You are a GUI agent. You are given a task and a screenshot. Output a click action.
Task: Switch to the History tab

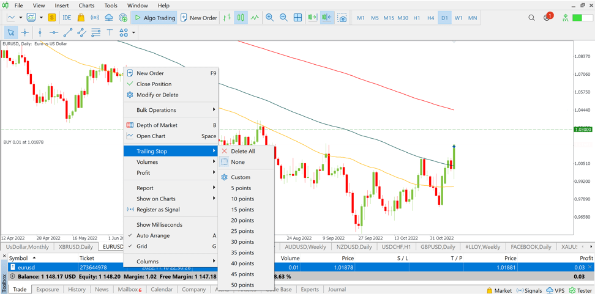77,290
